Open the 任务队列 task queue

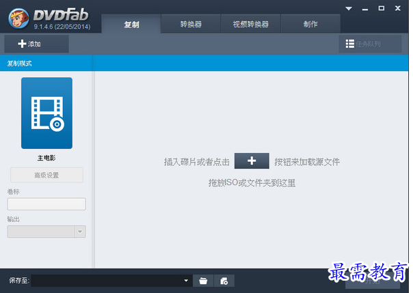(x=370, y=44)
